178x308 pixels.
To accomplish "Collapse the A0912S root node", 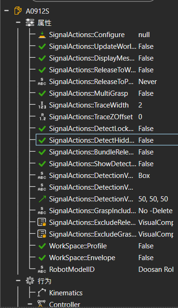I will tap(7, 11).
